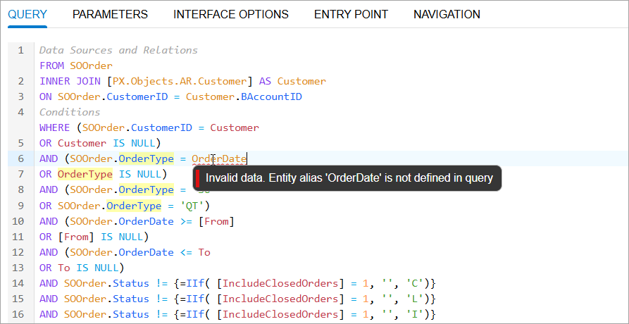Image resolution: width=629 pixels, height=324 pixels.
Task: Click the 'Conditions' comment heading
Action: click(x=70, y=112)
